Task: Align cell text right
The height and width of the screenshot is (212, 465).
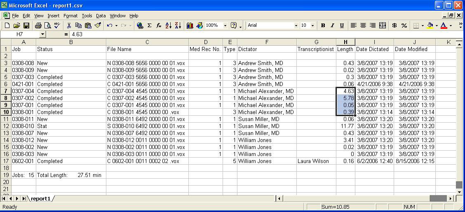Action: click(373, 26)
